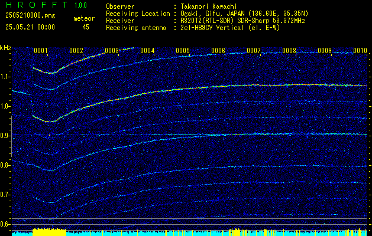This screenshot has height=236, width=372.
Task: Click the large yellow signal burst block
Action: 49,232
